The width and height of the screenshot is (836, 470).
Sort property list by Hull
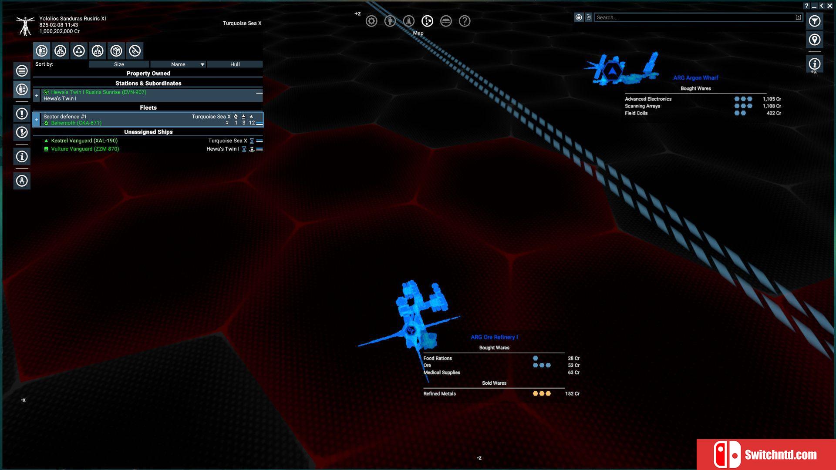tap(235, 64)
